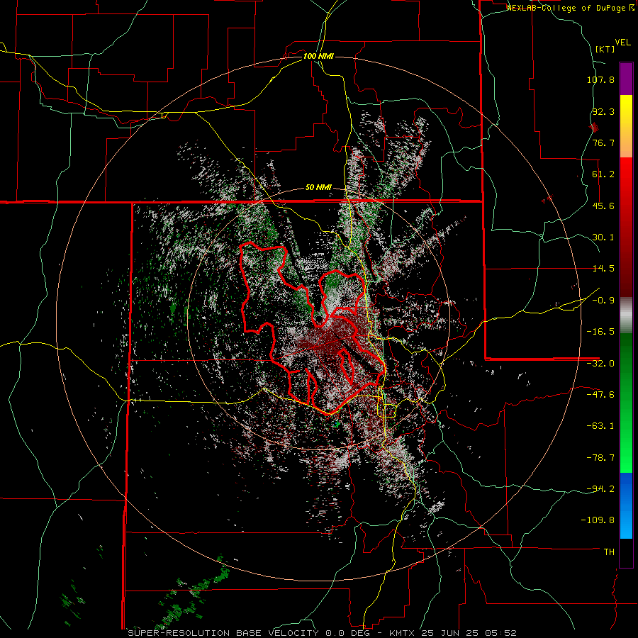Select the -32.0 scale value
Screen dimensions: 638x638
(x=600, y=364)
